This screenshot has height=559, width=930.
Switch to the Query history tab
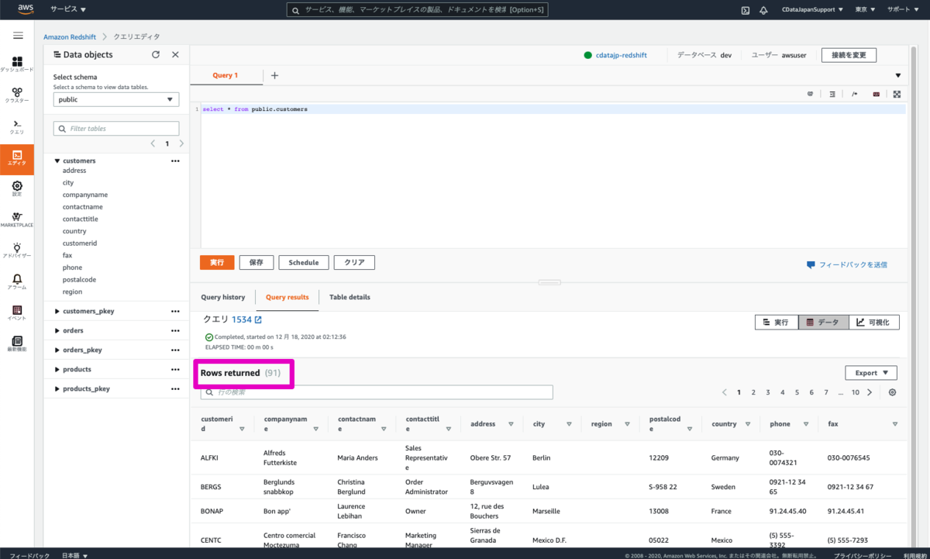223,297
